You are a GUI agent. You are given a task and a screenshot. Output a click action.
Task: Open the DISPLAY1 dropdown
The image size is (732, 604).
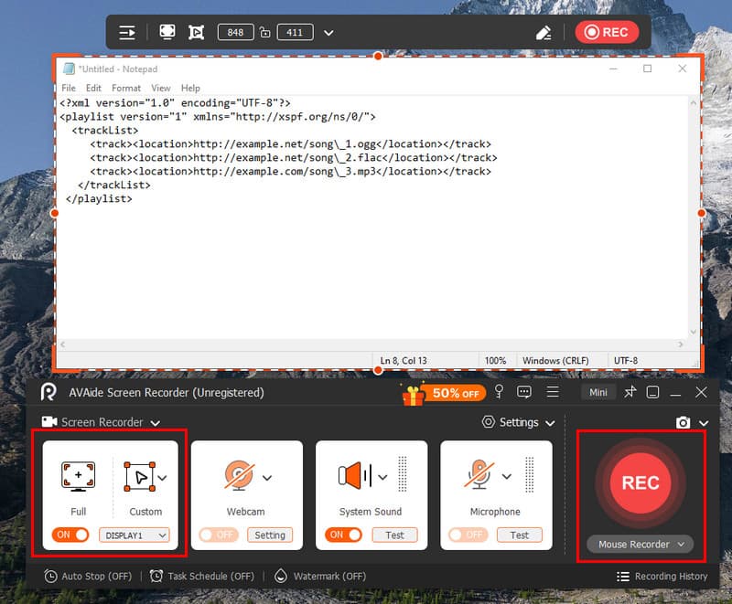135,535
